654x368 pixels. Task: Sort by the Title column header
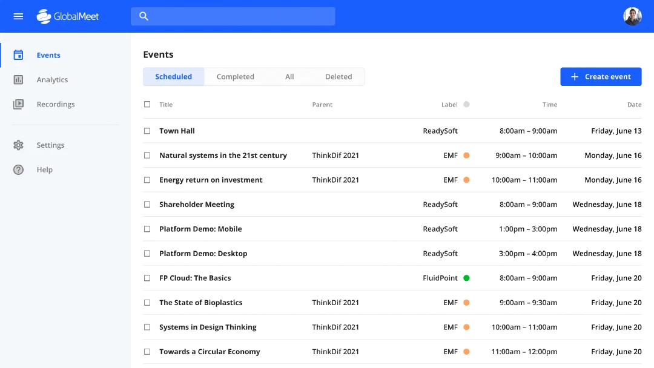point(166,105)
